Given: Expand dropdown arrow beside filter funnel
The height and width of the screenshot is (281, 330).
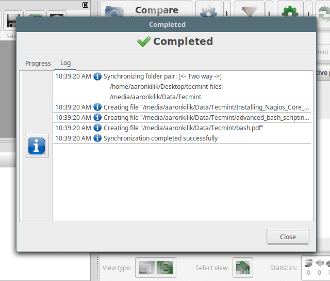Looking at the screenshot, I should tap(268, 10).
